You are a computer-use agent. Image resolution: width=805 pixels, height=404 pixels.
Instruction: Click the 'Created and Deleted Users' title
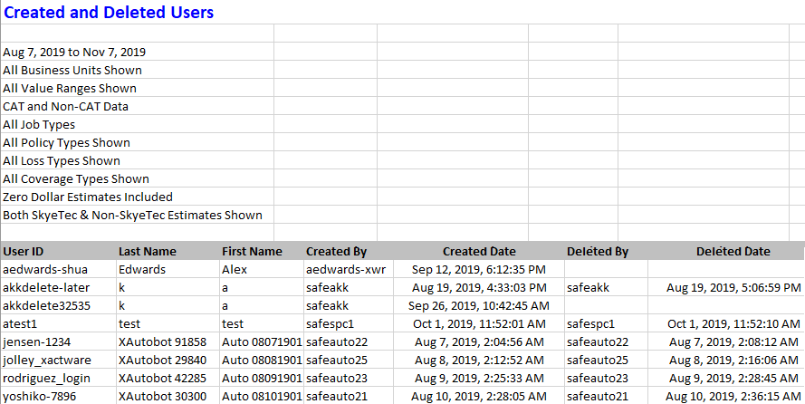coord(109,13)
